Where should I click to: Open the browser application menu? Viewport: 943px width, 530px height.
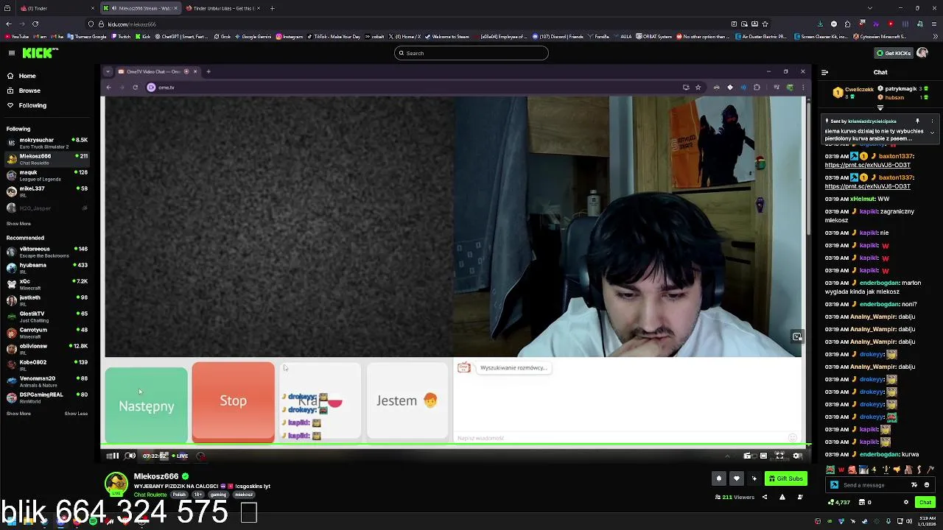tap(934, 24)
